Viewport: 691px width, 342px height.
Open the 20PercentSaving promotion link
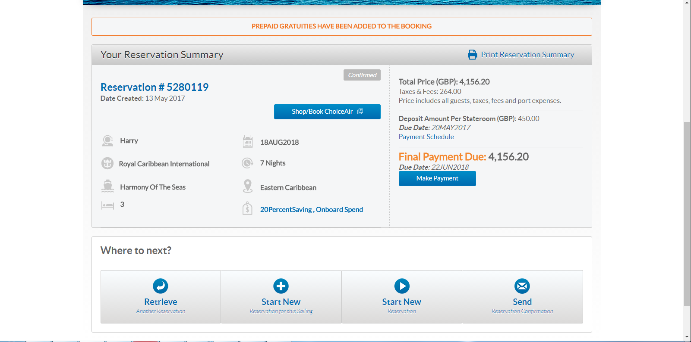point(286,210)
